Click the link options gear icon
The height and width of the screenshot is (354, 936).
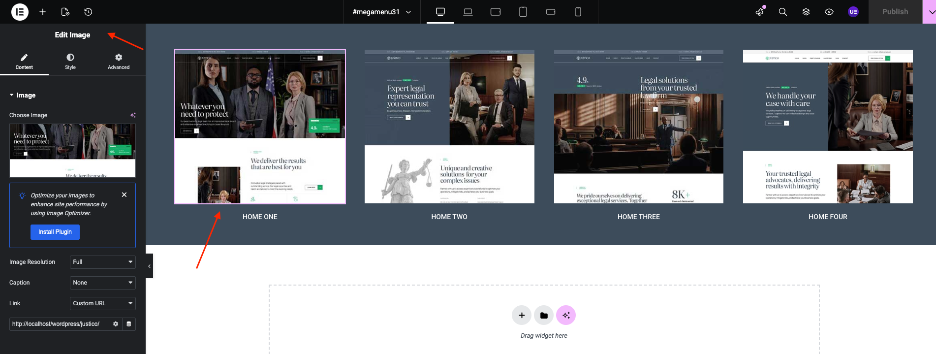[116, 324]
